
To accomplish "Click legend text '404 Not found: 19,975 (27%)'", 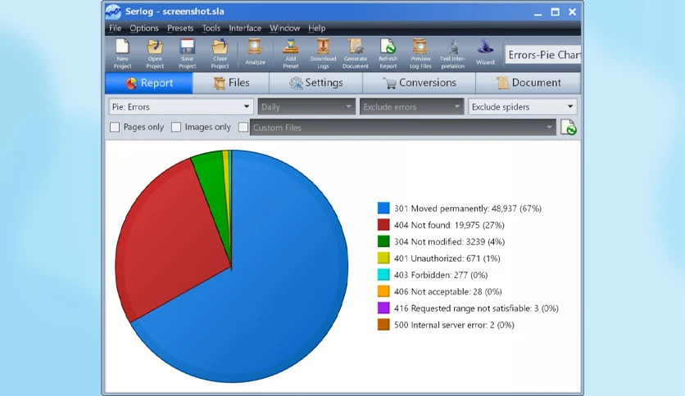I will [449, 225].
